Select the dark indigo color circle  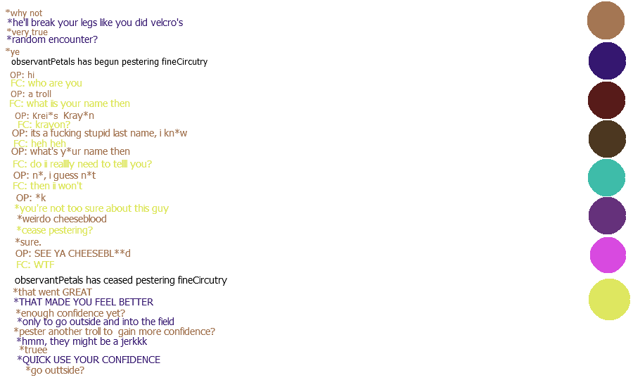[x=607, y=61]
